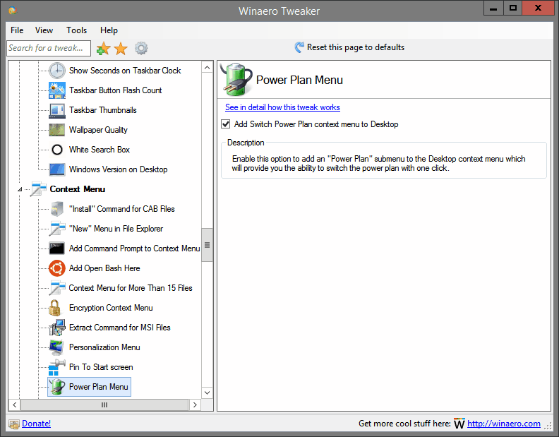This screenshot has height=437, width=559.
Task: Click the Install Command for CAB Files icon
Action: tap(57, 209)
